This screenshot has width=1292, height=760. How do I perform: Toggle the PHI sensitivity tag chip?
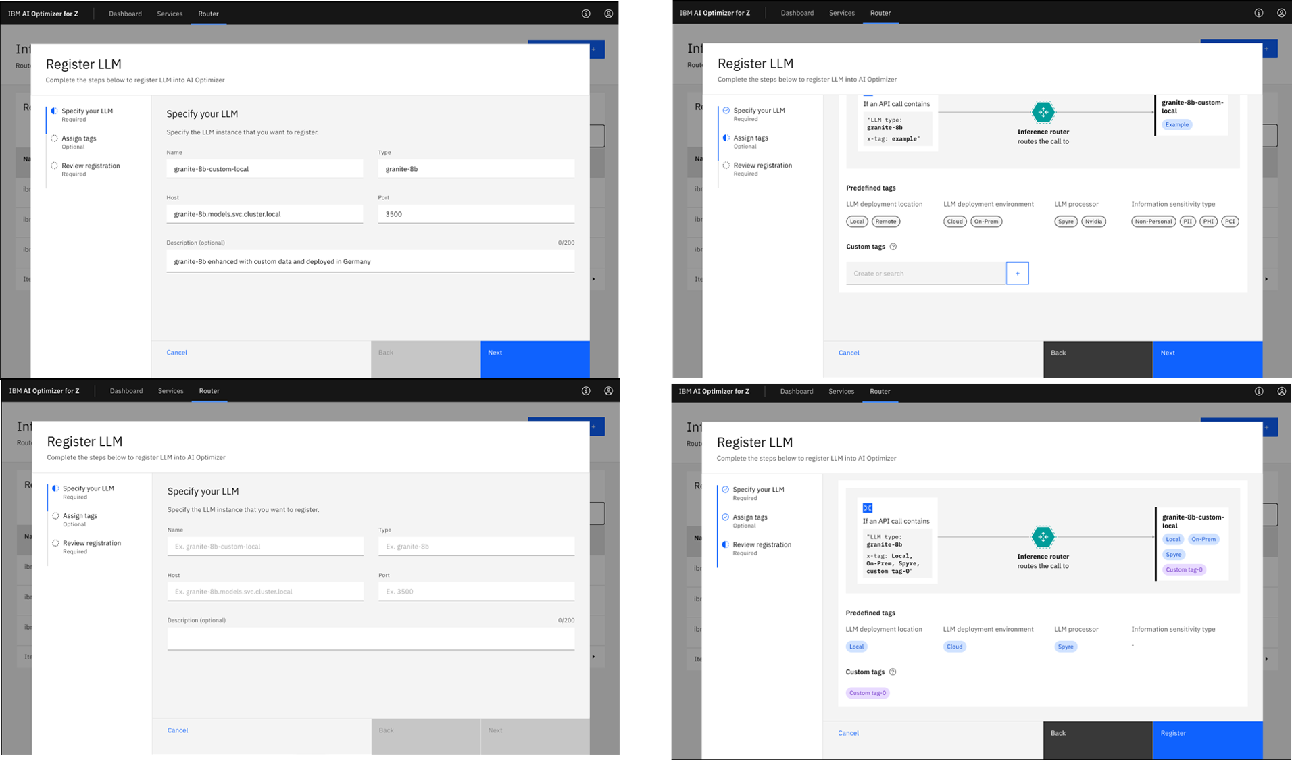coord(1209,222)
